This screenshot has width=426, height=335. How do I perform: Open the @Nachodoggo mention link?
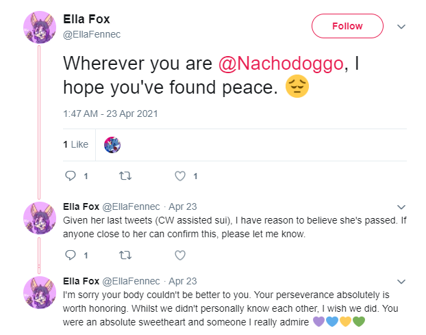click(281, 64)
